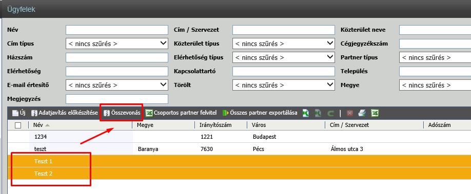This screenshot has width=471, height=194.
Task: Click into the Megjegyzés filter field
Action: [117, 99]
